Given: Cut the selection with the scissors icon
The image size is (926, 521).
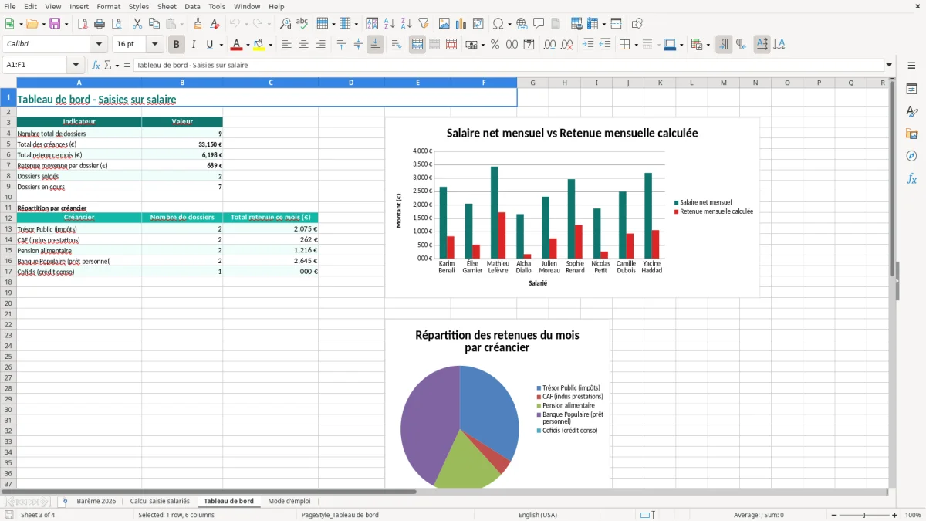Looking at the screenshot, I should [137, 24].
